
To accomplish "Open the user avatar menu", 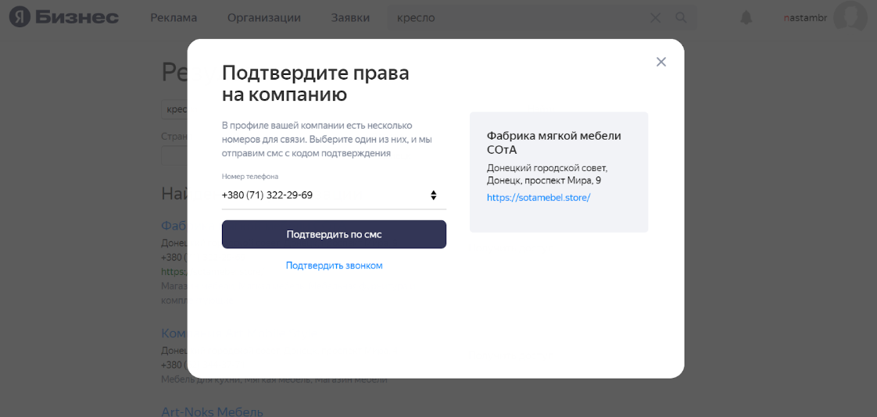I will [850, 16].
